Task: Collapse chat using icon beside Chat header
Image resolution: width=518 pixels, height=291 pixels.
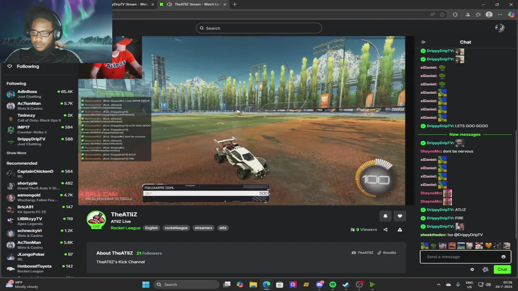Action: coord(423,42)
